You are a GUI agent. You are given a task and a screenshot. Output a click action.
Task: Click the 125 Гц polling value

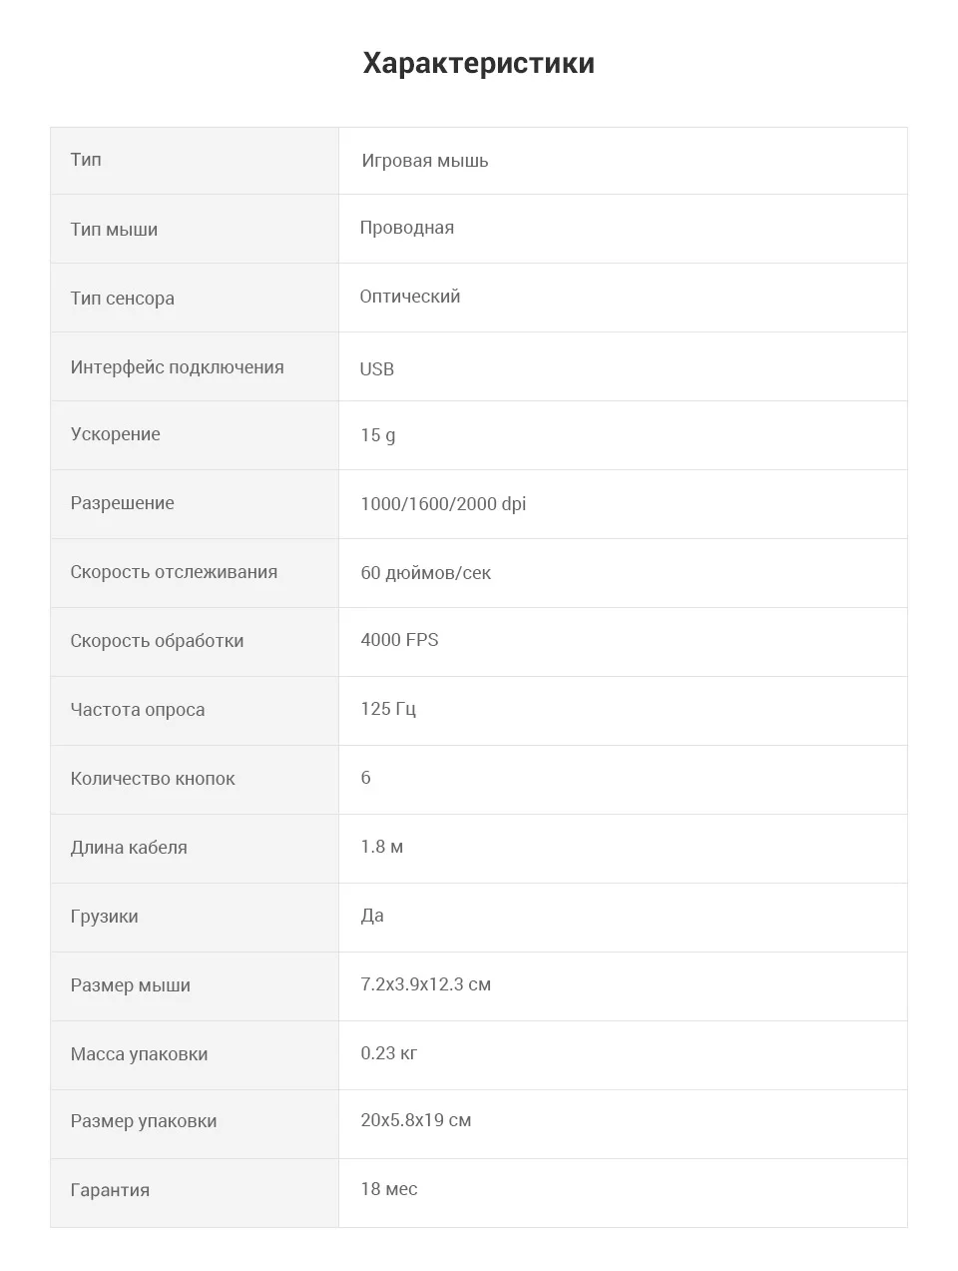pos(388,709)
